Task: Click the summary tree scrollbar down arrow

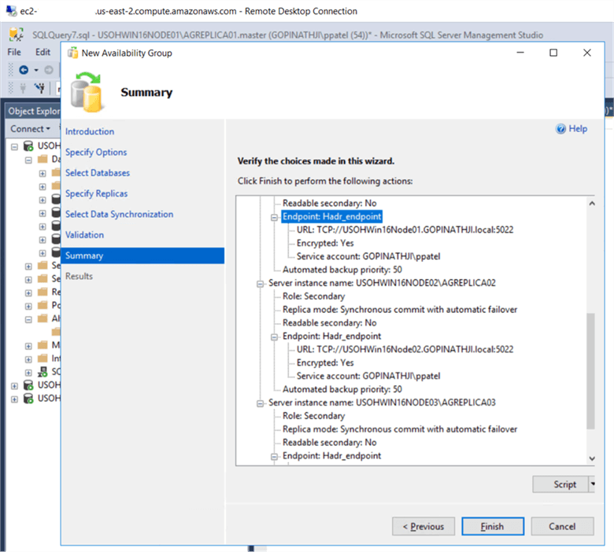Action: coord(592,458)
